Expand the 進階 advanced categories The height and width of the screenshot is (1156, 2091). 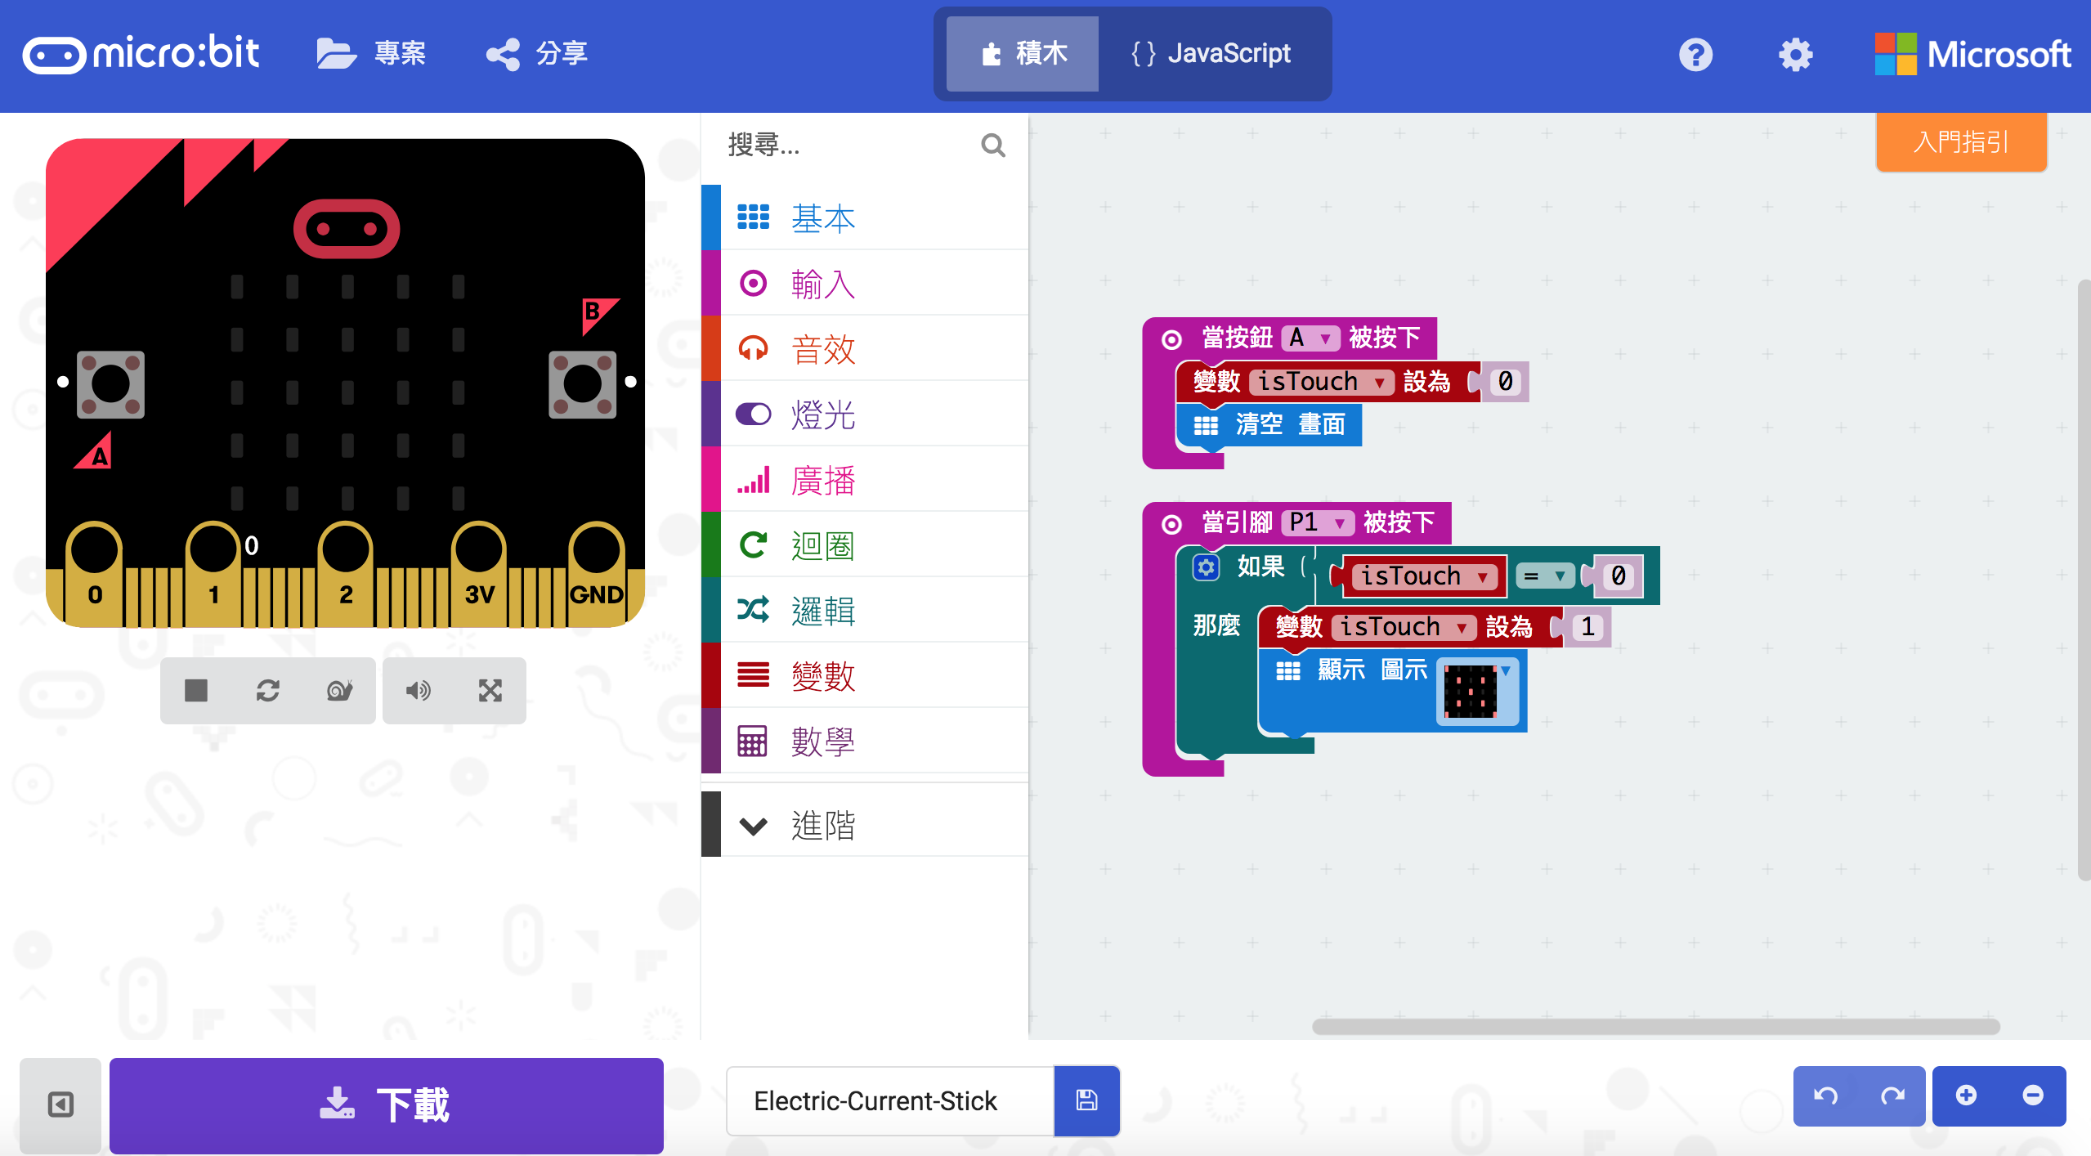tap(865, 824)
